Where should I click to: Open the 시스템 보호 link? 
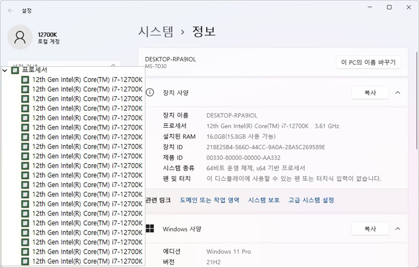264,200
